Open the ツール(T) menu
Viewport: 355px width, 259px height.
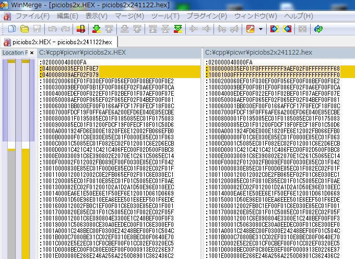pos(165,16)
